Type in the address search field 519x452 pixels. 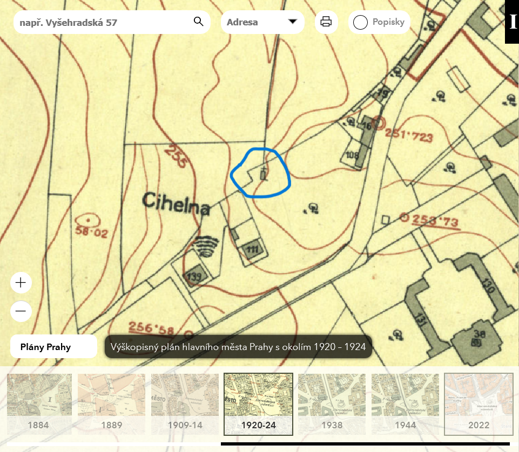tap(103, 23)
